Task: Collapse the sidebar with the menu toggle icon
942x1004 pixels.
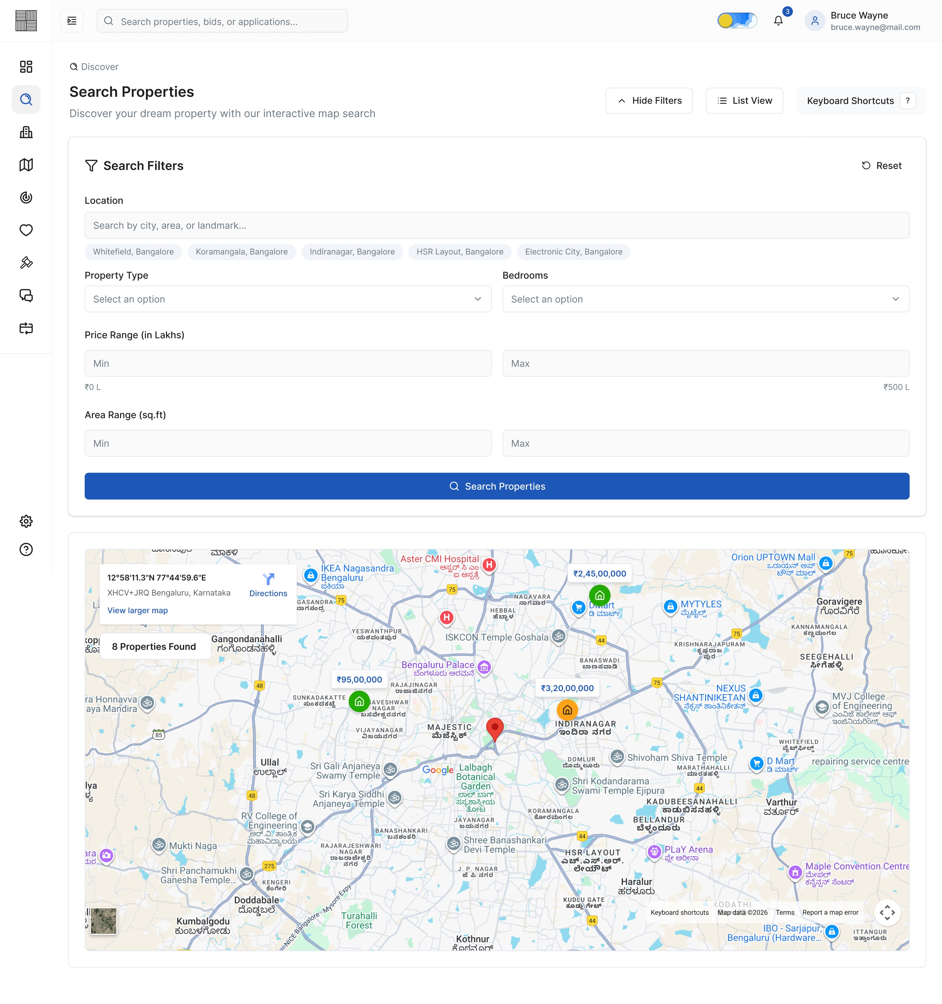Action: pyautogui.click(x=72, y=21)
